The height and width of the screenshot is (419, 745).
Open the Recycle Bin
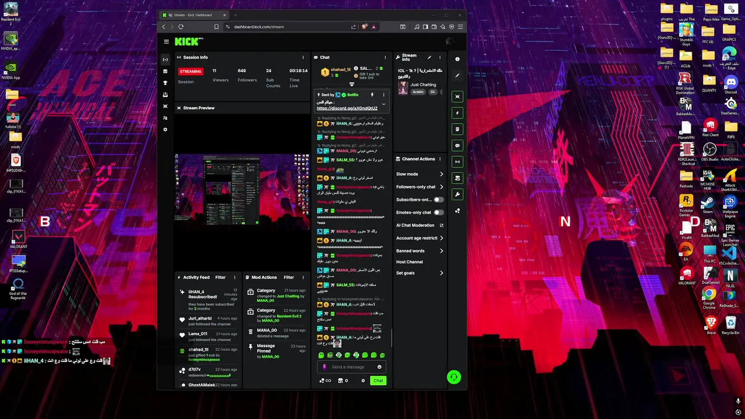coord(730,326)
